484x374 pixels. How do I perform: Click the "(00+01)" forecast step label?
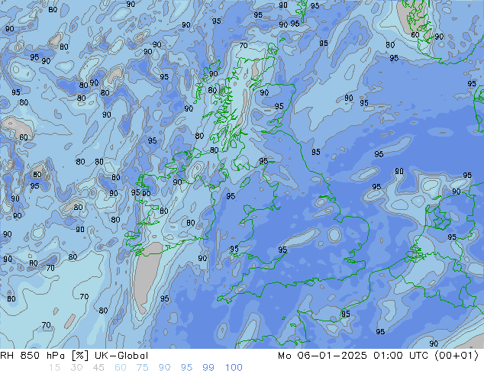[457, 356]
